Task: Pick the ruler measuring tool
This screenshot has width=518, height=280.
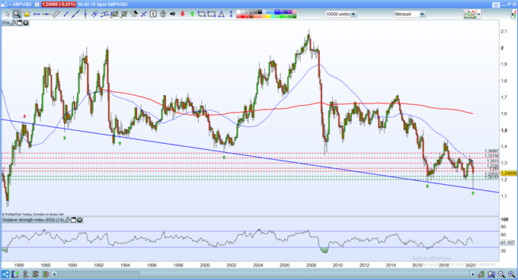Action: 56,14
